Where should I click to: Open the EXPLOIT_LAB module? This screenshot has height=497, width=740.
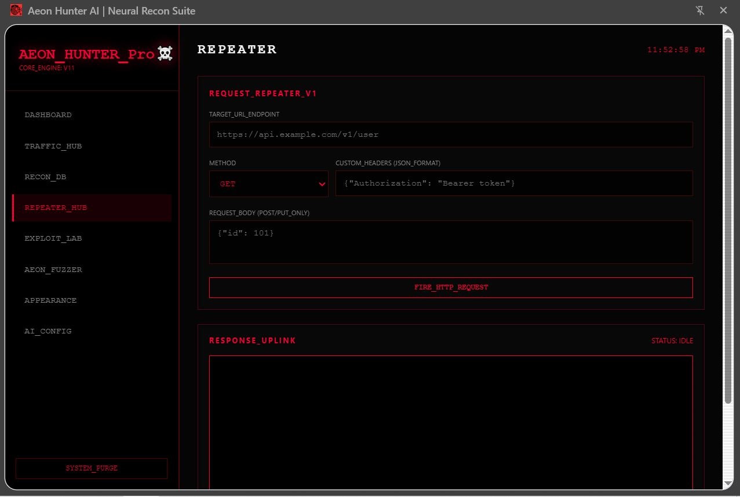pos(53,238)
